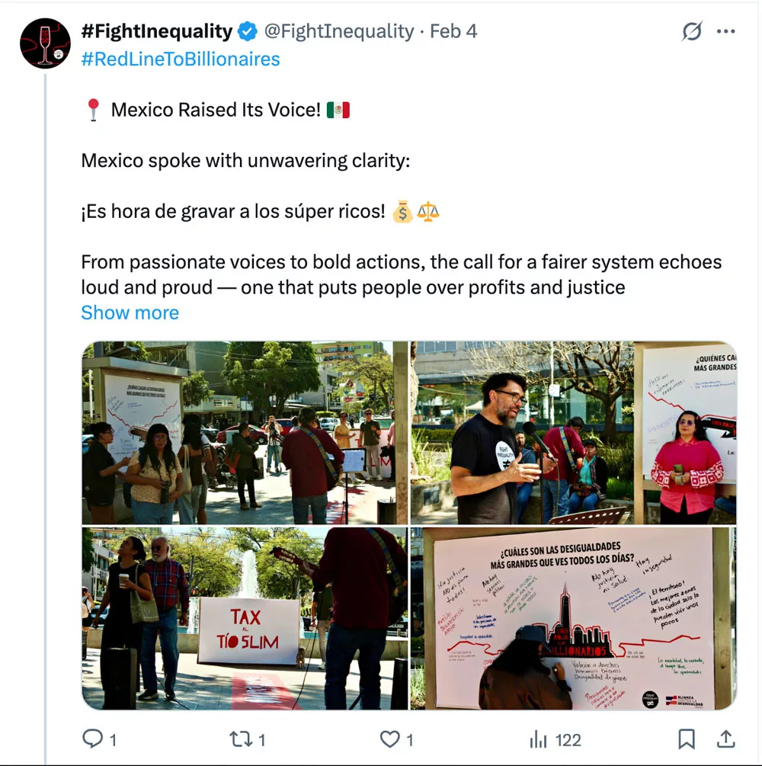Viewport: 762px width, 766px height.
Task: Click the 122 views count
Action: [568, 740]
